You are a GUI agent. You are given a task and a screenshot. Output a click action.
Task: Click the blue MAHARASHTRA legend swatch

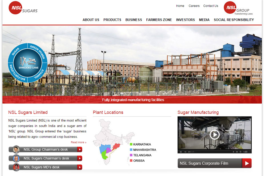[131, 150]
